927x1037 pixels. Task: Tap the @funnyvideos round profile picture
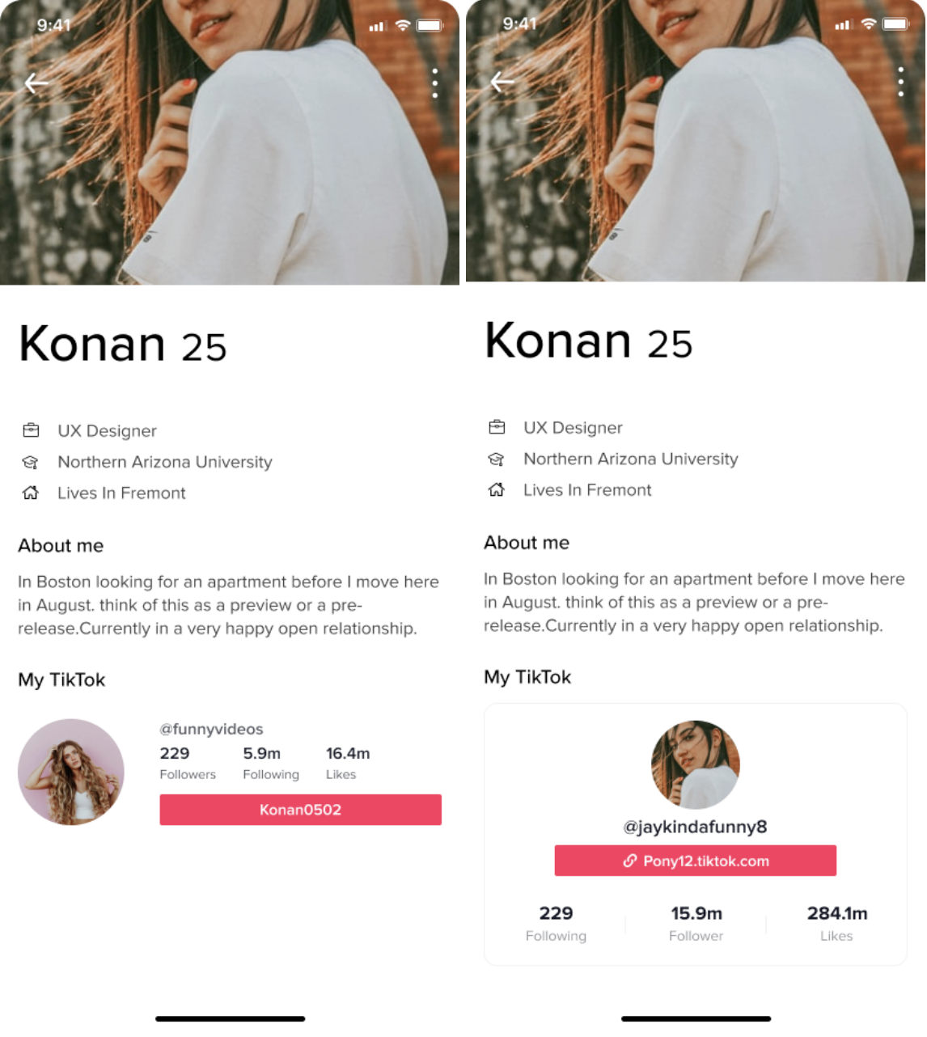[x=71, y=772]
